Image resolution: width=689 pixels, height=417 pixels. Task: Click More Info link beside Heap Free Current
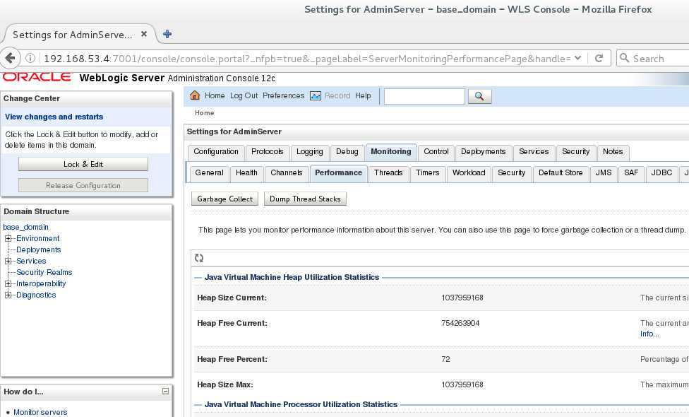[x=649, y=334]
